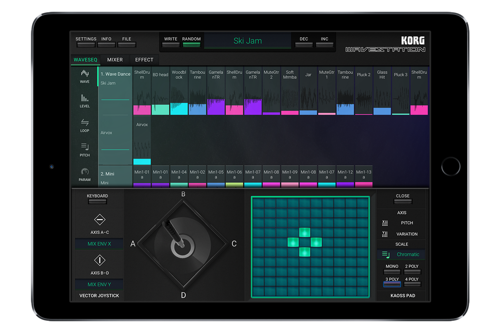500x333 pixels.
Task: Tap the pink swatch under first ShellDrum wave
Action: (142, 109)
